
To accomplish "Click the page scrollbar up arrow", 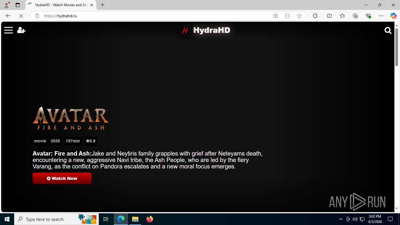I will coord(396,25).
